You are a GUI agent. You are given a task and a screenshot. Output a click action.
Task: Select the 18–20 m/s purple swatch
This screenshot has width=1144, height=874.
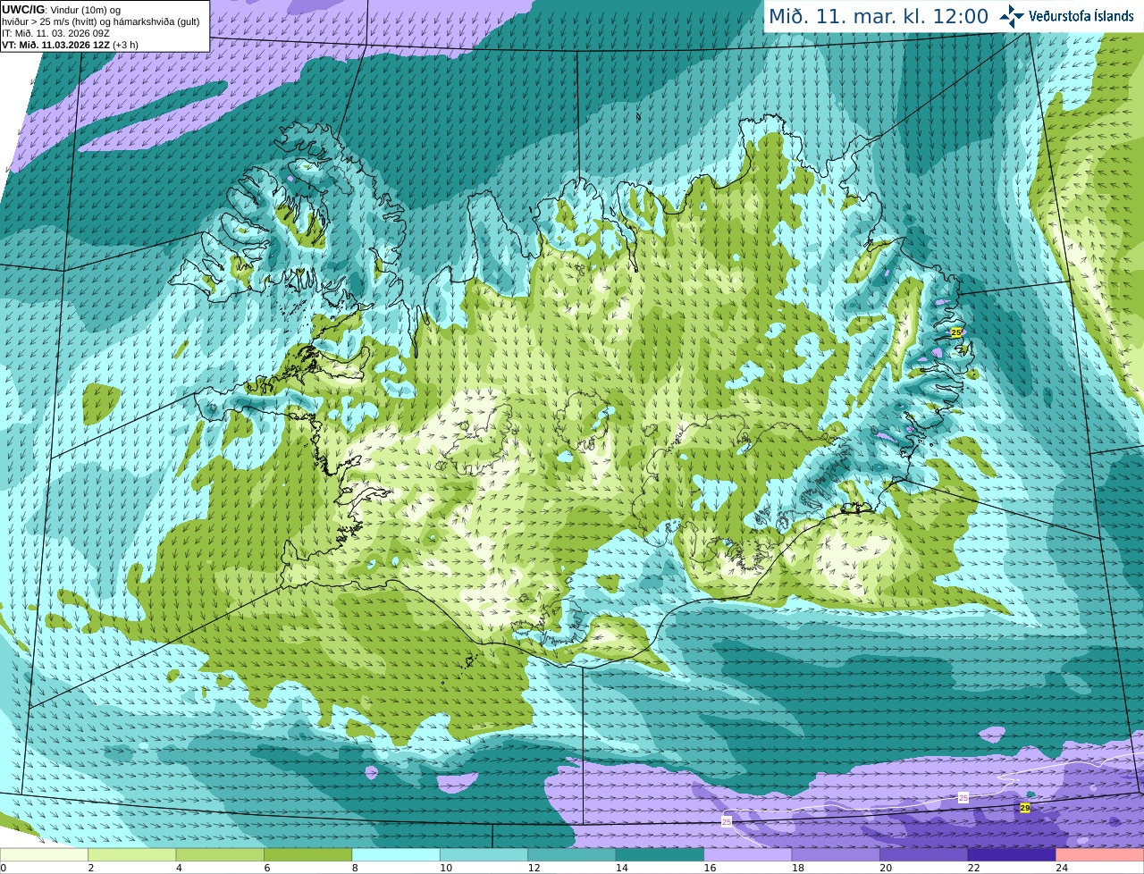pyautogui.click(x=837, y=854)
